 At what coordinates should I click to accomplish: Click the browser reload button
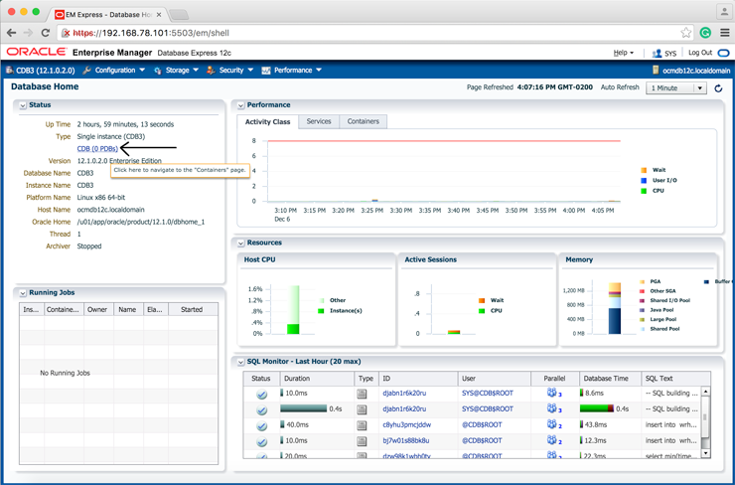click(x=45, y=33)
